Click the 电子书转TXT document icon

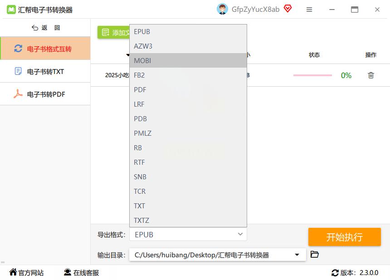[18, 71]
